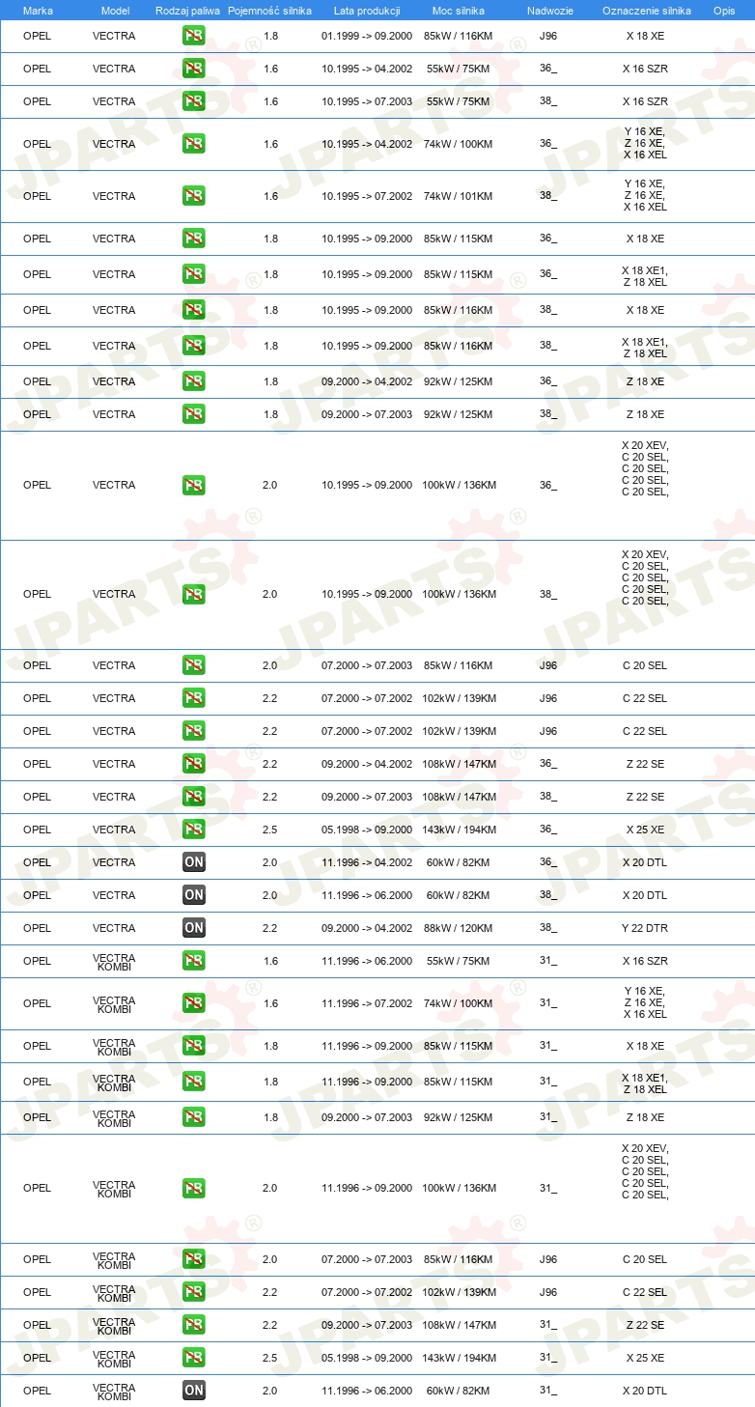Image resolution: width=755 pixels, height=1407 pixels.
Task: Click the Lata produkcji column header
Action: click(x=367, y=11)
